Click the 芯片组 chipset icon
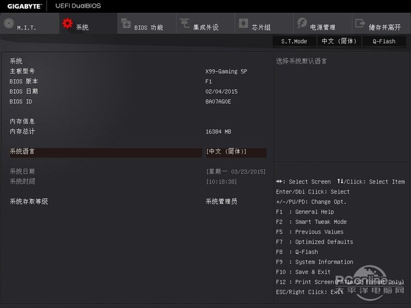This screenshot has height=308, width=411. coord(243,23)
